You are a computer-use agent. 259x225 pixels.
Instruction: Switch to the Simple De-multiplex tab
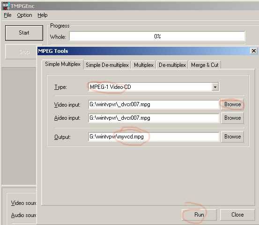[107, 65]
